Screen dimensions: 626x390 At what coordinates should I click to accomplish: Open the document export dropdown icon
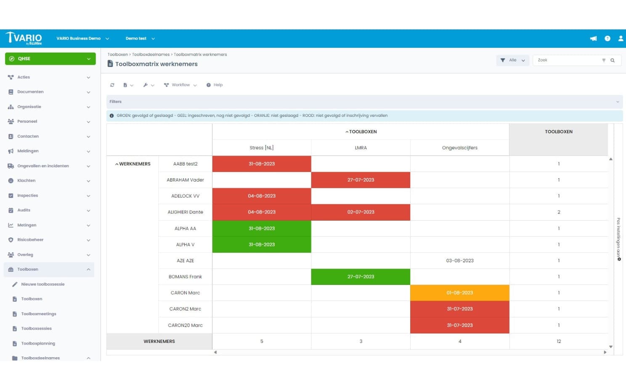[x=128, y=85]
